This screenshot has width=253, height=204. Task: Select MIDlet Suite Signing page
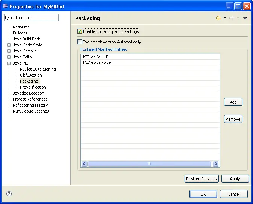(38, 69)
